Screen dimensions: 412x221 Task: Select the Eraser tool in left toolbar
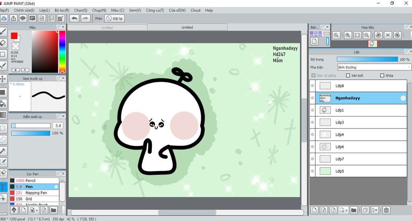(3, 43)
